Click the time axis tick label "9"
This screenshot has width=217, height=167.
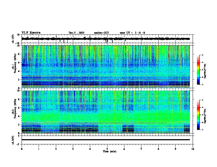pyautogui.click(x=175, y=149)
